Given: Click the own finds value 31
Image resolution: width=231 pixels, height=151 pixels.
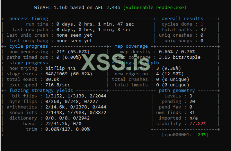Looking at the screenshot, I should (192, 113).
